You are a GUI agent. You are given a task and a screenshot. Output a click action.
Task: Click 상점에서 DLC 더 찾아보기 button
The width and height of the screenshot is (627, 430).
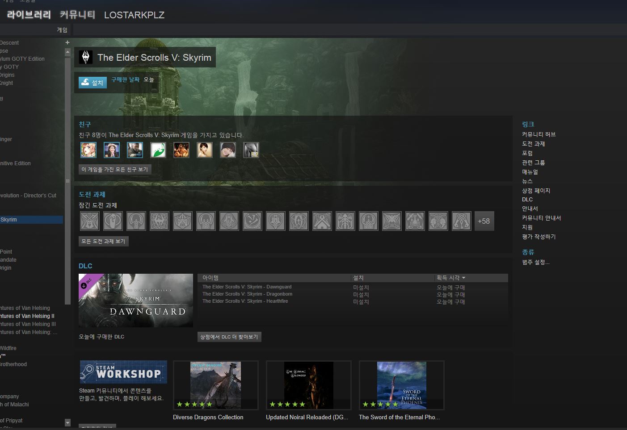[229, 337]
